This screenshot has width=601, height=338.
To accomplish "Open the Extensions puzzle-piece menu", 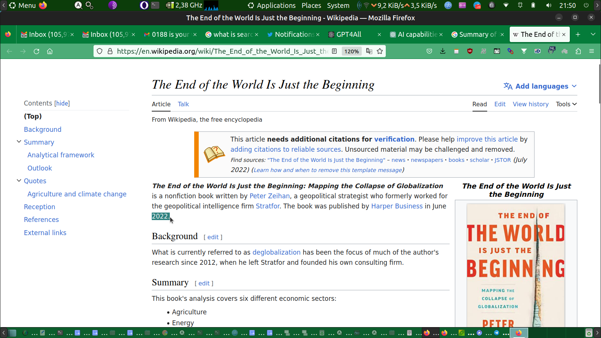I will pos(578,51).
